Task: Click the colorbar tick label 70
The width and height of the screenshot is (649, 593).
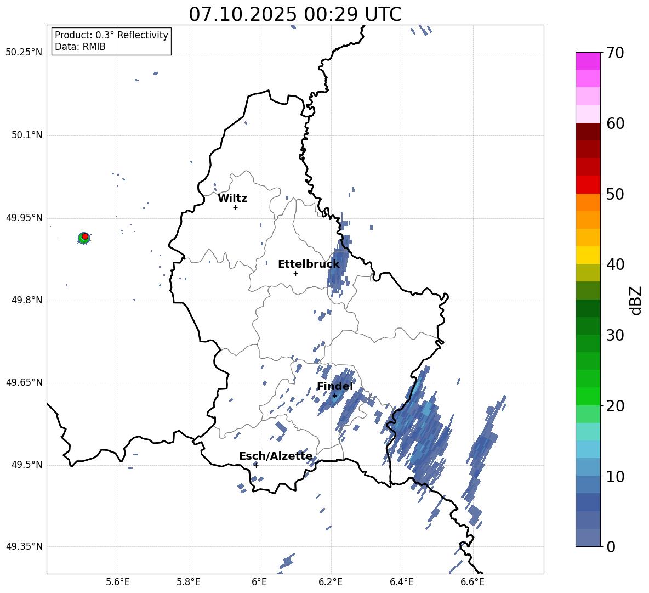Action: (615, 53)
